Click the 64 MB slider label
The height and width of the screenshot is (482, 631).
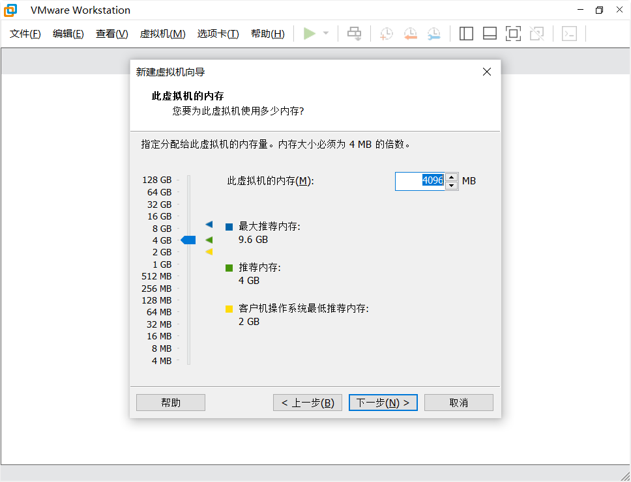tap(159, 312)
